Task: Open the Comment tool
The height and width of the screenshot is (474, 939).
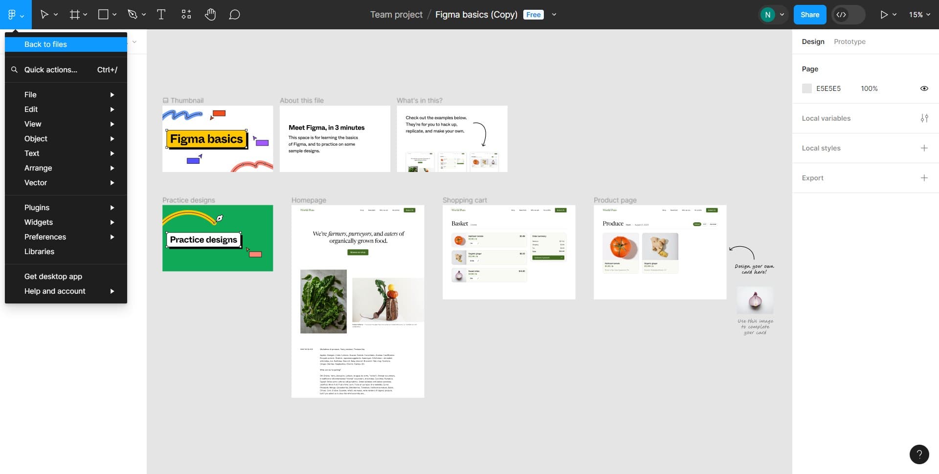Action: [x=234, y=14]
